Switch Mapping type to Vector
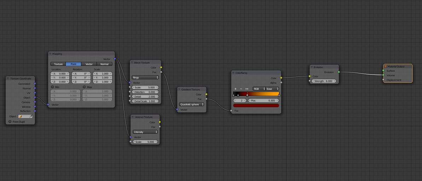 (x=89, y=64)
